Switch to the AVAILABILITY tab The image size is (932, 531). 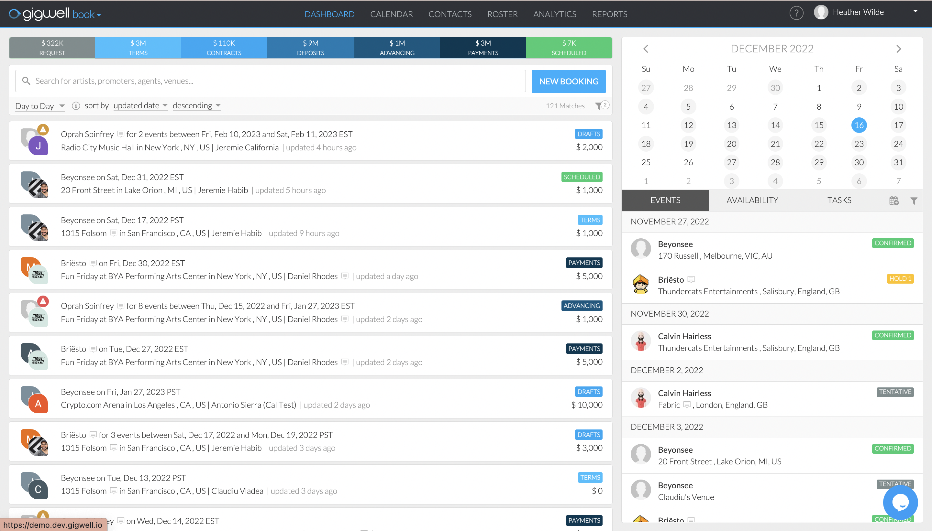(752, 200)
